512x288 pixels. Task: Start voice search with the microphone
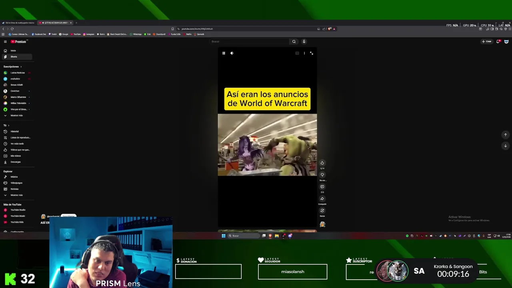(x=304, y=42)
